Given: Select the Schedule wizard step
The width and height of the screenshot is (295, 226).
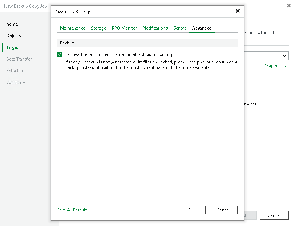Looking at the screenshot, I should 15,71.
